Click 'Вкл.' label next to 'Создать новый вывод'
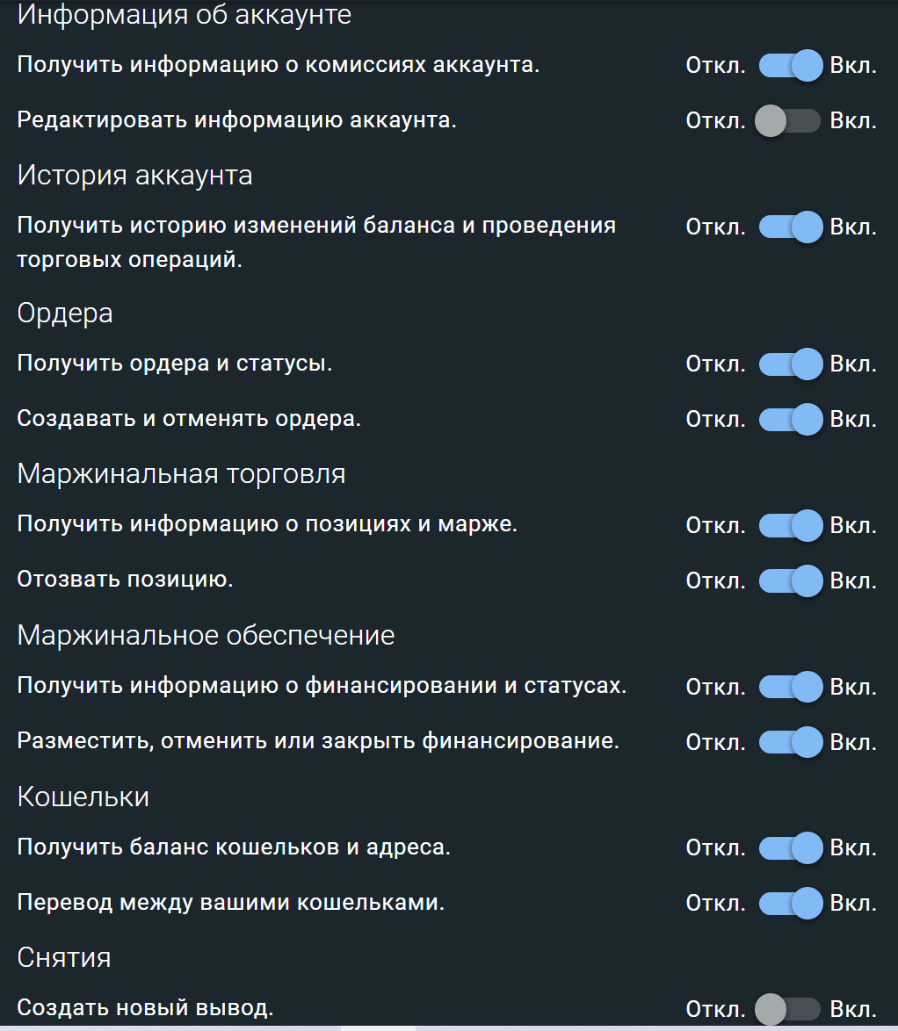Screen dimensions: 898x1031 tap(853, 1008)
